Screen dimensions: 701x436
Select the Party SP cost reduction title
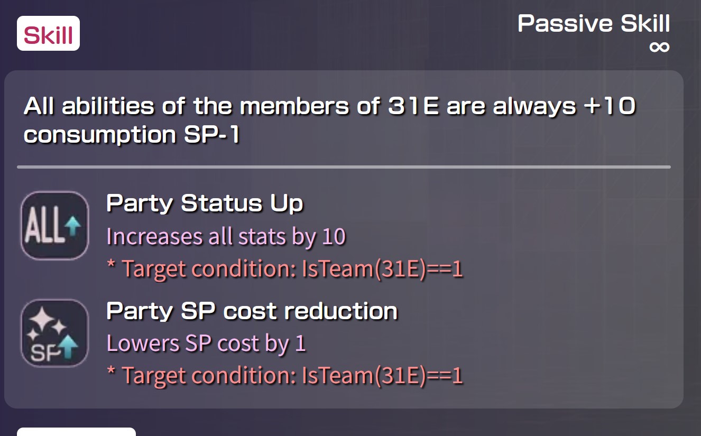252,311
